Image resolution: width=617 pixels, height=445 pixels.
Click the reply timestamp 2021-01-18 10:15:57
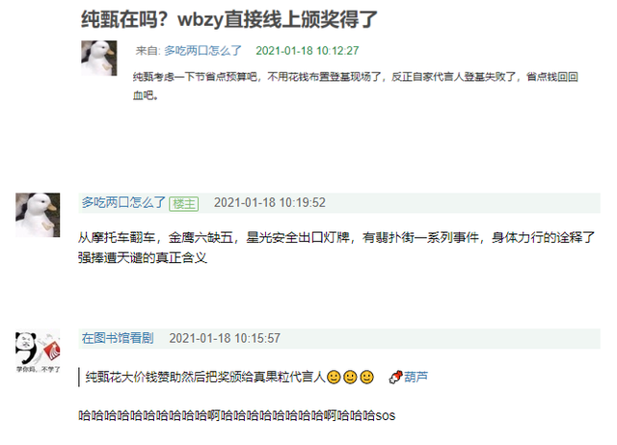coord(225,338)
